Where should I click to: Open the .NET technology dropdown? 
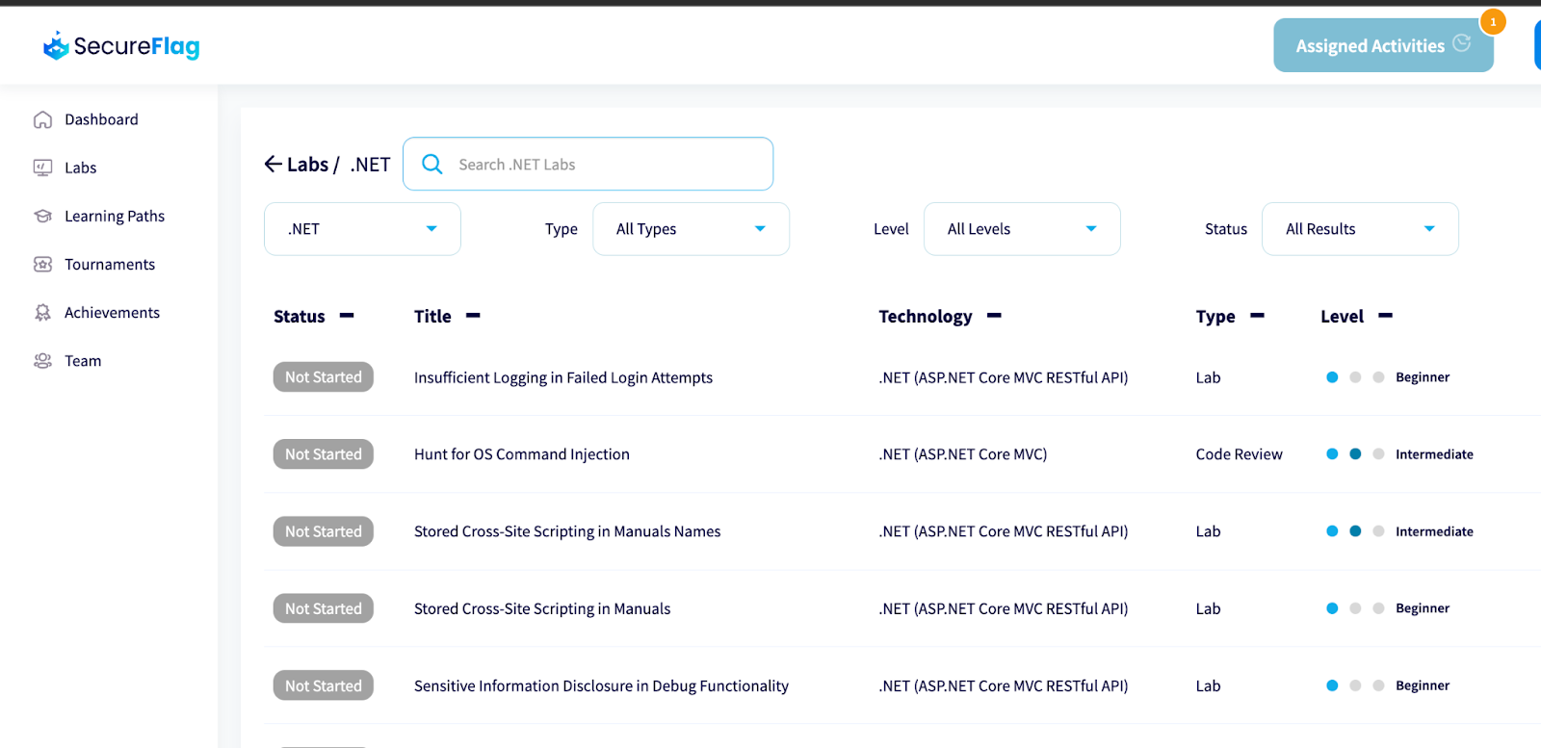(x=362, y=229)
